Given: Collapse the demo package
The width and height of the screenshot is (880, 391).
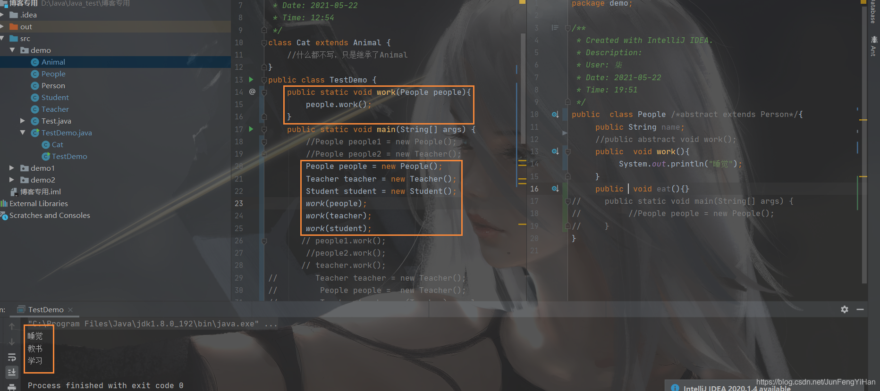Looking at the screenshot, I should (12, 50).
